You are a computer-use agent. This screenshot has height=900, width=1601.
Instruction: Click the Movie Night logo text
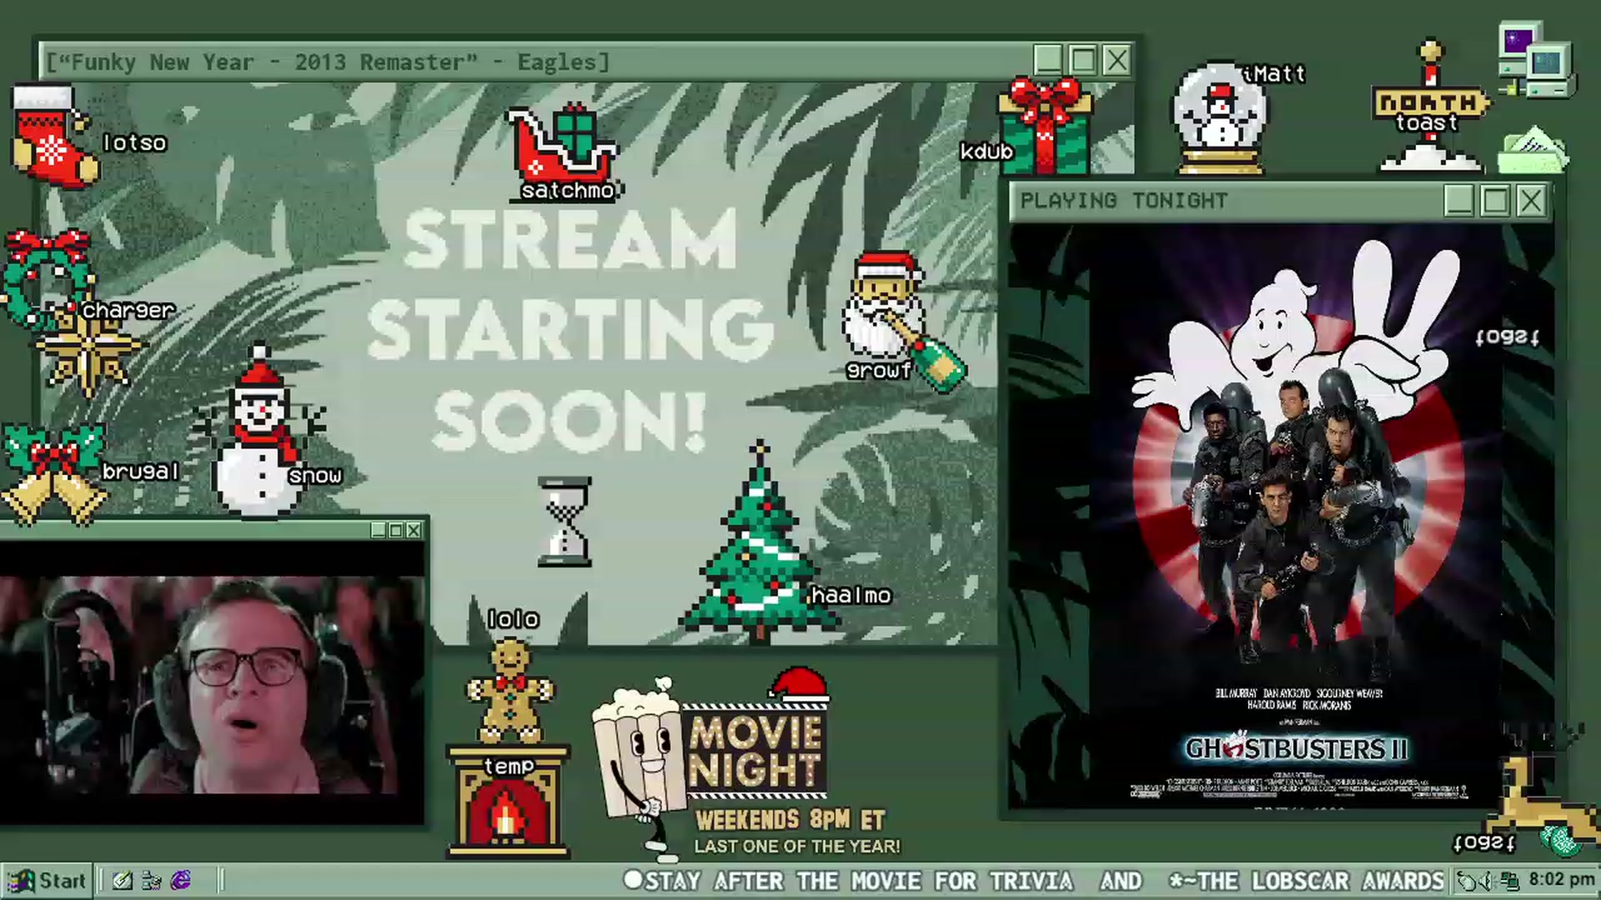click(755, 752)
